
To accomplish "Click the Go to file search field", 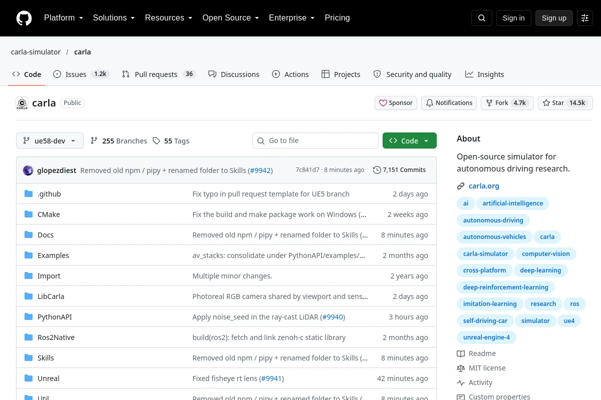I will tap(316, 141).
